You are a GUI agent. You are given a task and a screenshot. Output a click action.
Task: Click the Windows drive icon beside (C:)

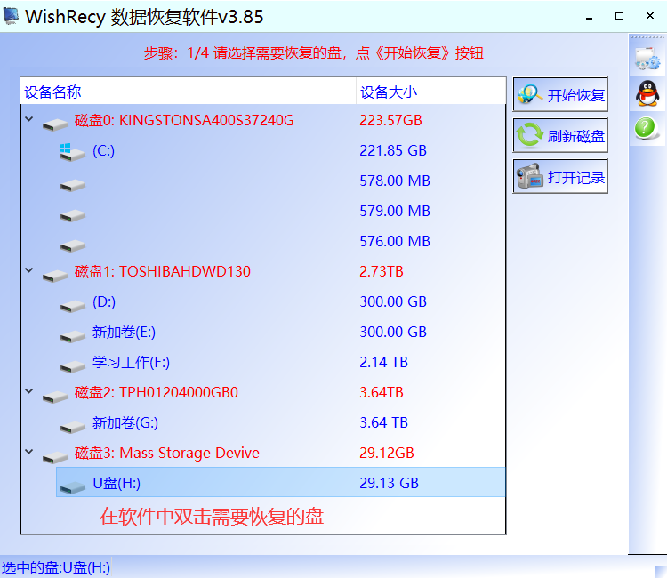coord(72,152)
